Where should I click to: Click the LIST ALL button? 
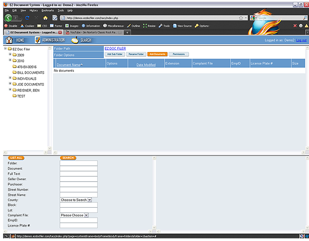coord(16,158)
